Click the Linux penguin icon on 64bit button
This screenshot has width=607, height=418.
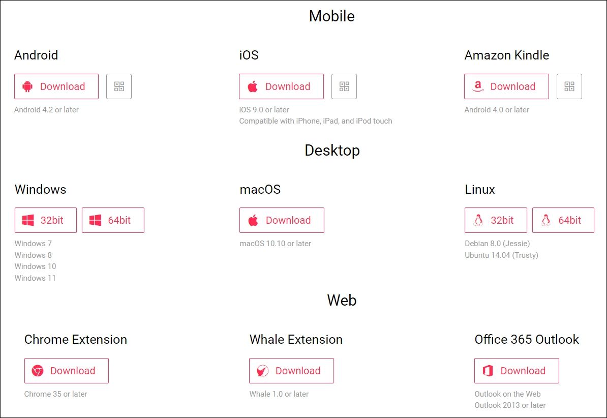click(x=545, y=220)
